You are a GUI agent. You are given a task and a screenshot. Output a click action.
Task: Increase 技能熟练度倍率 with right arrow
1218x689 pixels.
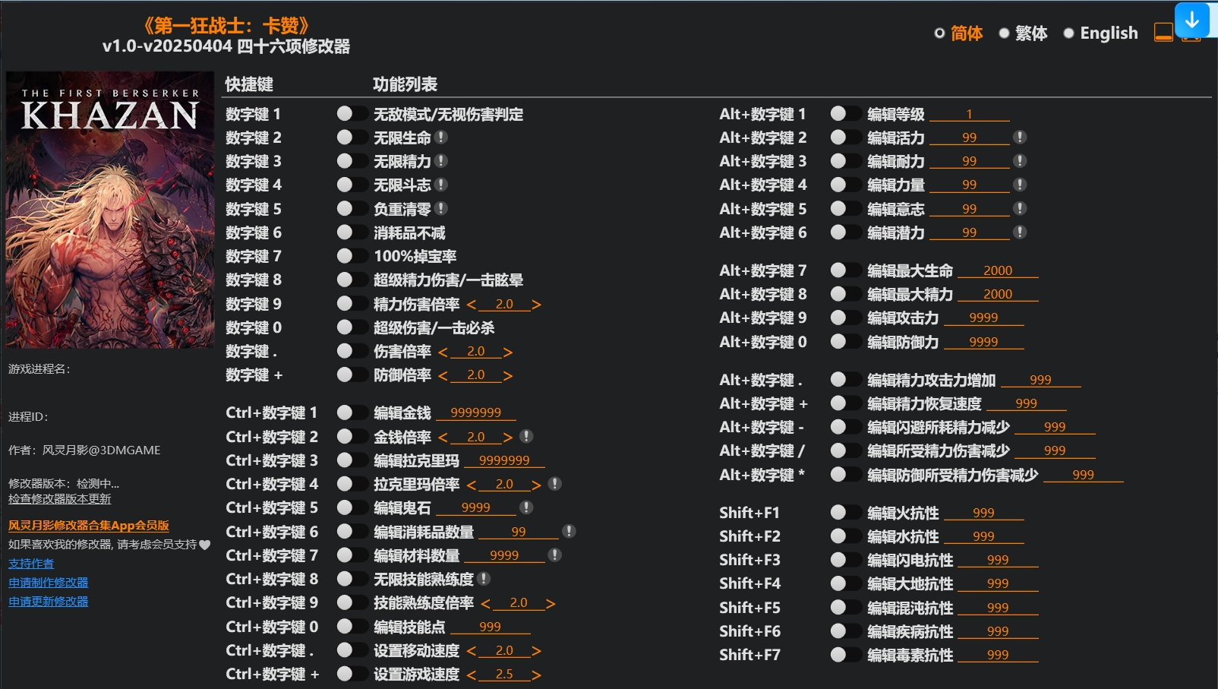[551, 604]
